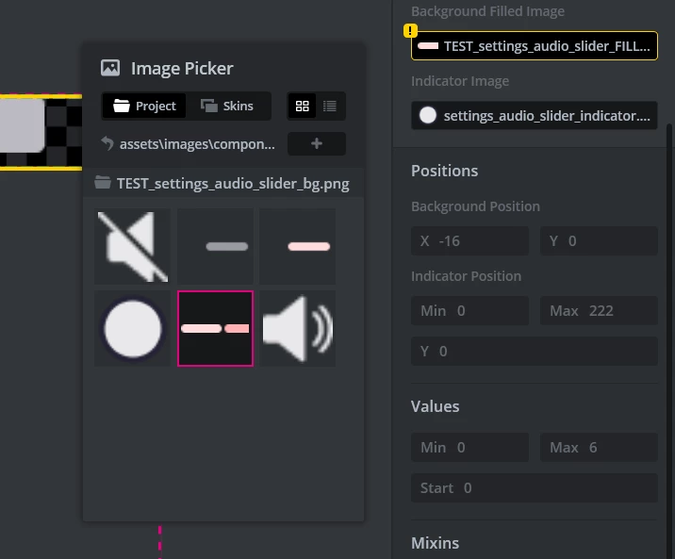This screenshot has width=675, height=559.
Task: Click the folder icon beside TEST_settings_audio_slider_bg.png
Action: coord(103,183)
